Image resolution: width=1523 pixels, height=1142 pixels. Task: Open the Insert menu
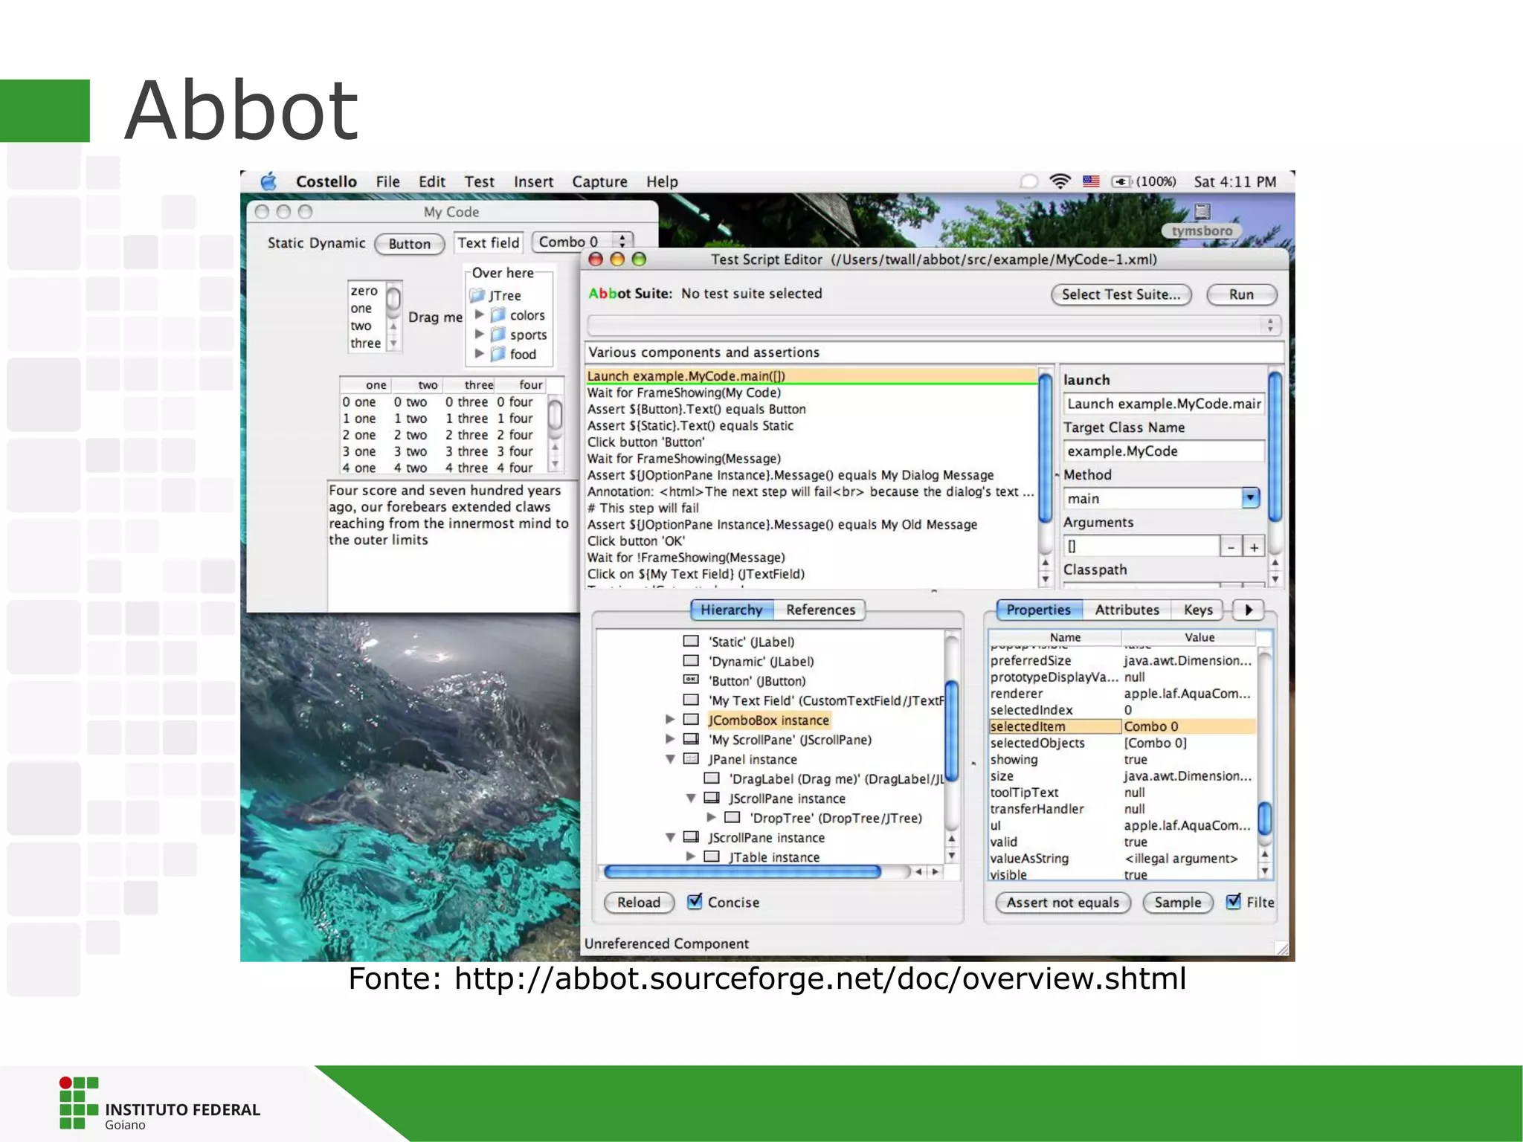coord(533,181)
